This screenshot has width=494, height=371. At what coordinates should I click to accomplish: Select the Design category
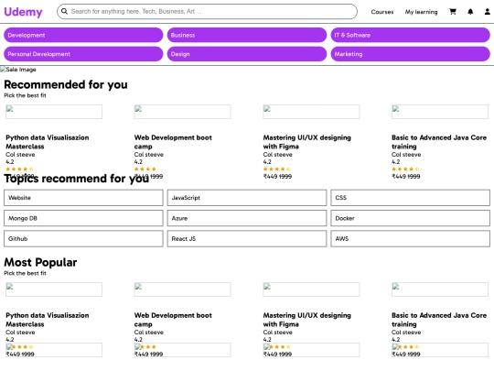tap(247, 54)
